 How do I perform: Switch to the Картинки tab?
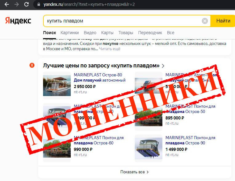[x=70, y=33]
